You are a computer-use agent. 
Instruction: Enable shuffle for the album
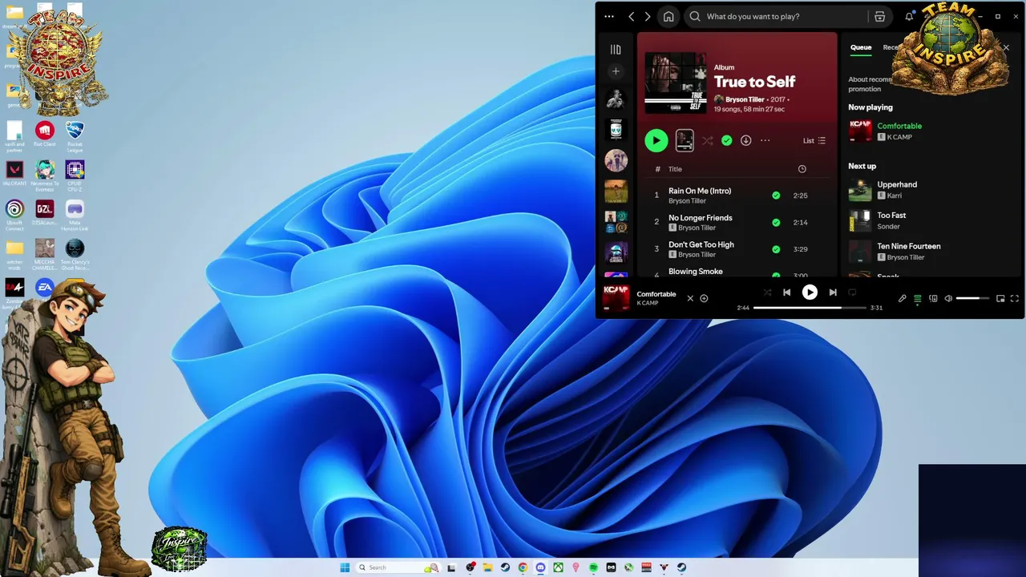coord(708,140)
